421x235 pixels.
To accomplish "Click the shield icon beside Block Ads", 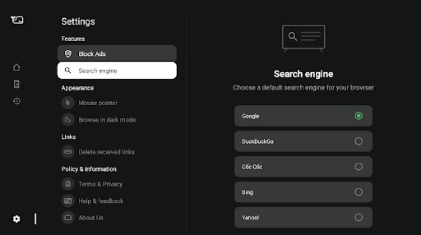I will (68, 53).
